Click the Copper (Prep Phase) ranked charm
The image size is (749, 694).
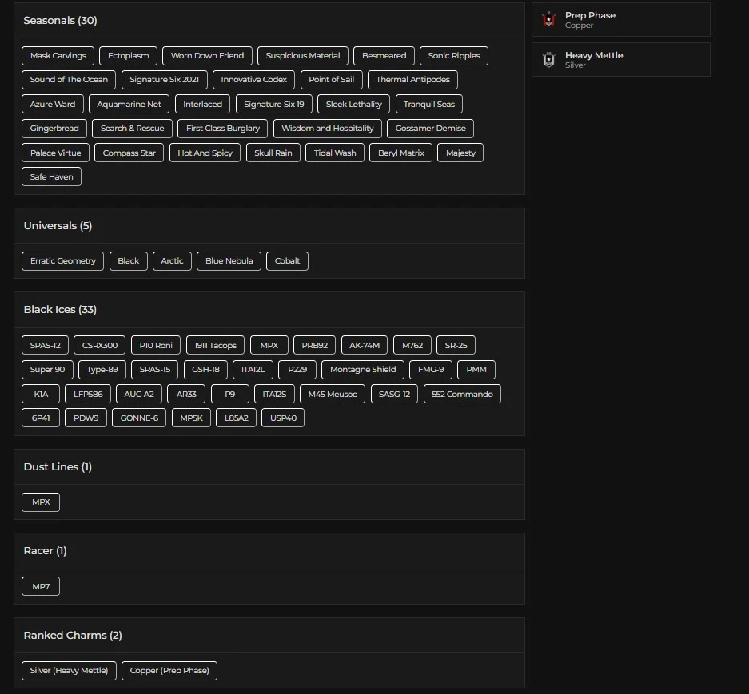(x=169, y=671)
